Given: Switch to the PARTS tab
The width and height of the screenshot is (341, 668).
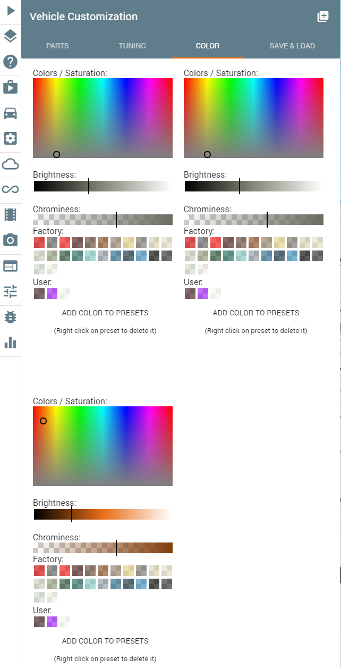Looking at the screenshot, I should 57,46.
